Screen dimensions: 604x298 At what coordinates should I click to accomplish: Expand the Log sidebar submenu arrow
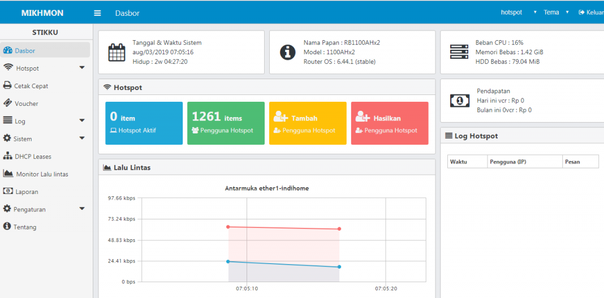(82, 121)
